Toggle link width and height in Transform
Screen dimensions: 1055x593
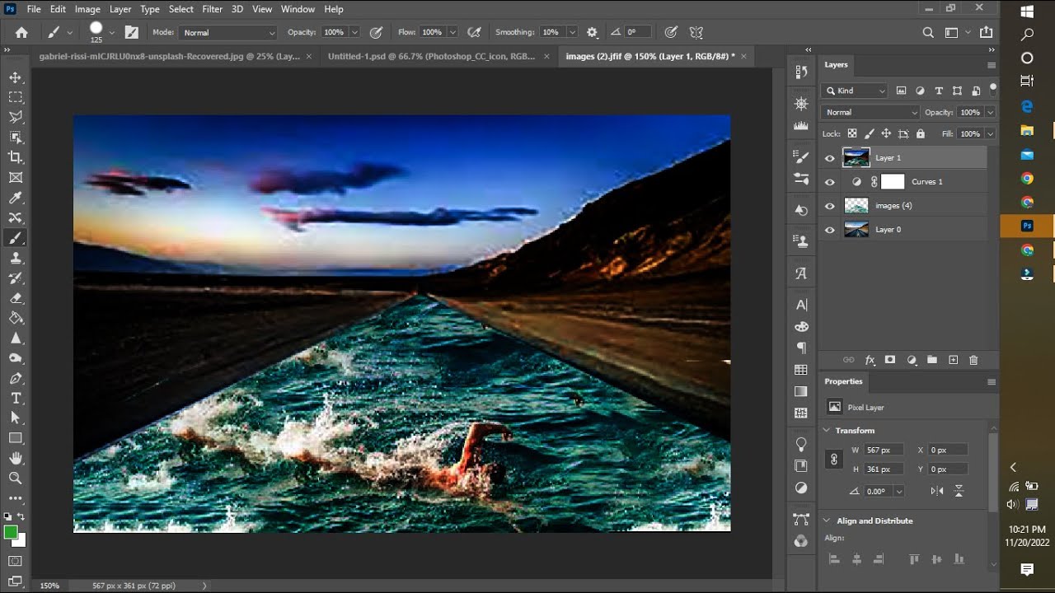(x=834, y=460)
